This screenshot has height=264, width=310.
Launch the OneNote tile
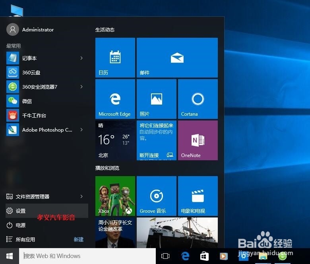pyautogui.click(x=198, y=140)
